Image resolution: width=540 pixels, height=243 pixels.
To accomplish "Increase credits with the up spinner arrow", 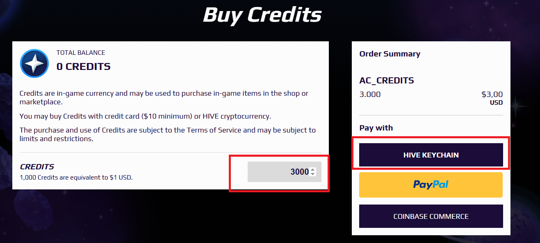I will coord(313,169).
